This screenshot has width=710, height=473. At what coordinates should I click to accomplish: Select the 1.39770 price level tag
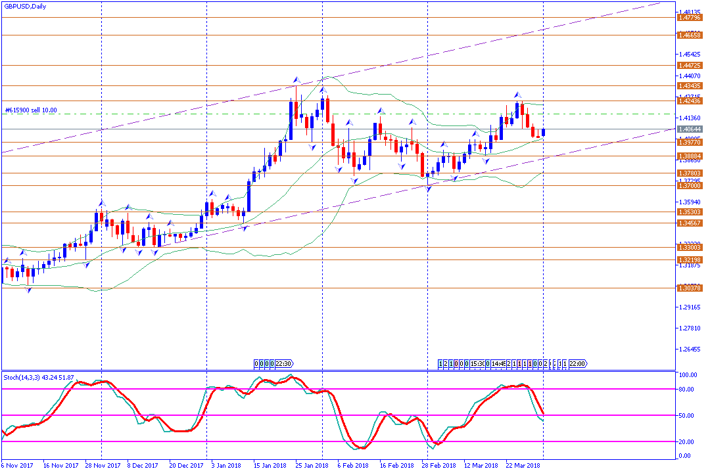click(x=690, y=142)
